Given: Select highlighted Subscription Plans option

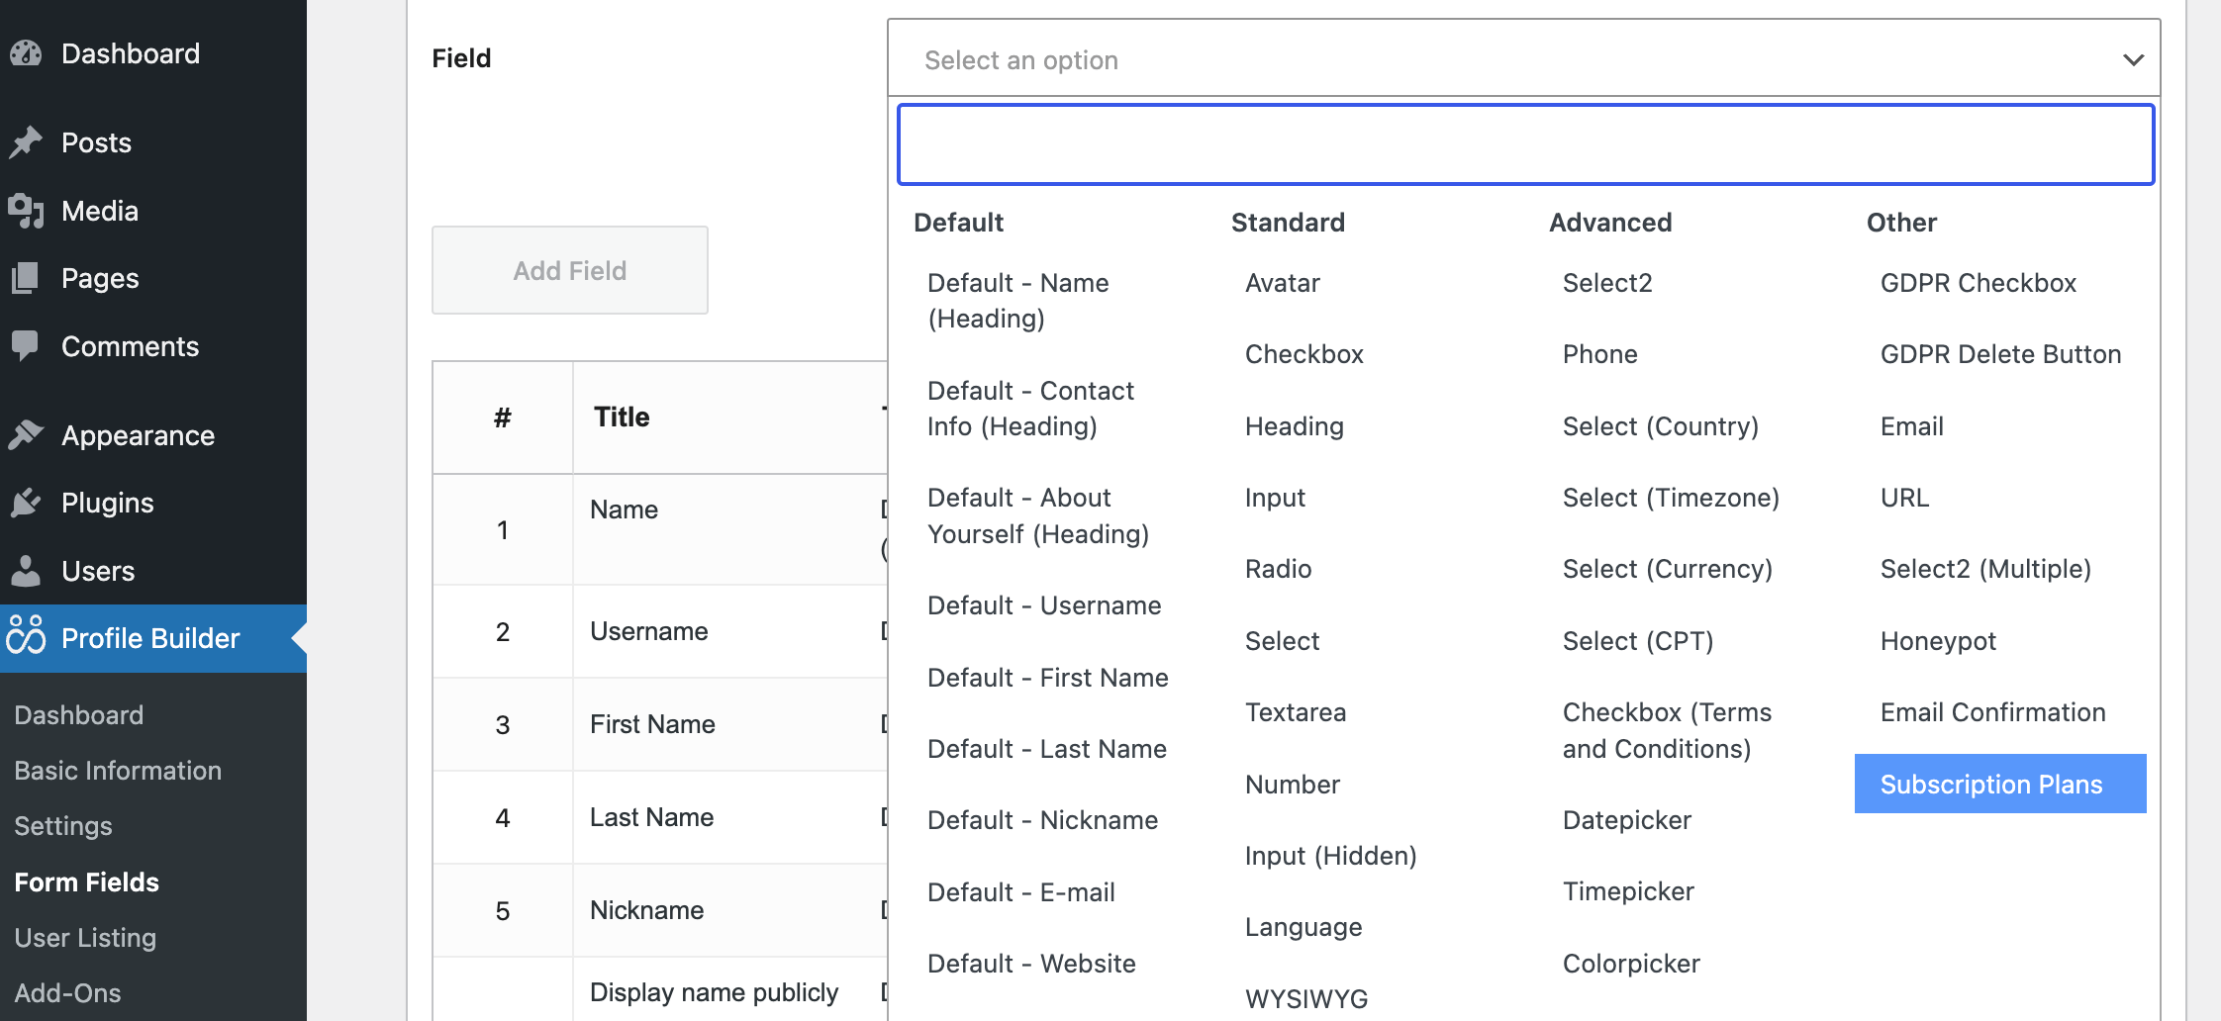Looking at the screenshot, I should [x=2000, y=784].
